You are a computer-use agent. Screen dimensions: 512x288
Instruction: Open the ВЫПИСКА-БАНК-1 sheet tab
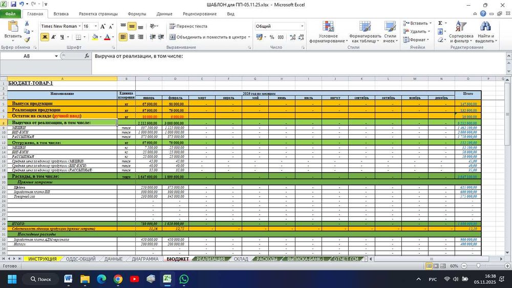(306, 259)
